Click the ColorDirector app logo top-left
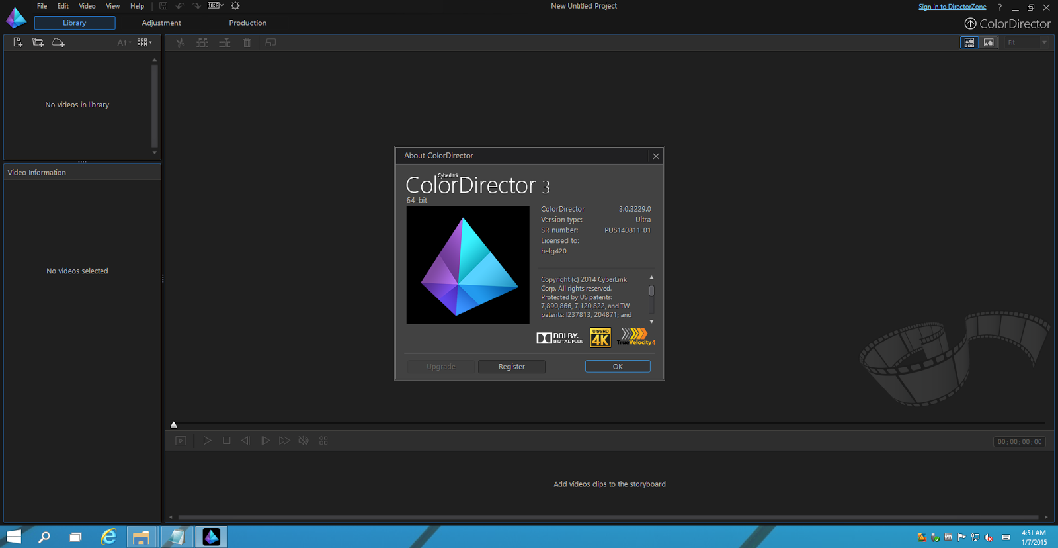Image resolution: width=1058 pixels, height=548 pixels. pos(16,18)
